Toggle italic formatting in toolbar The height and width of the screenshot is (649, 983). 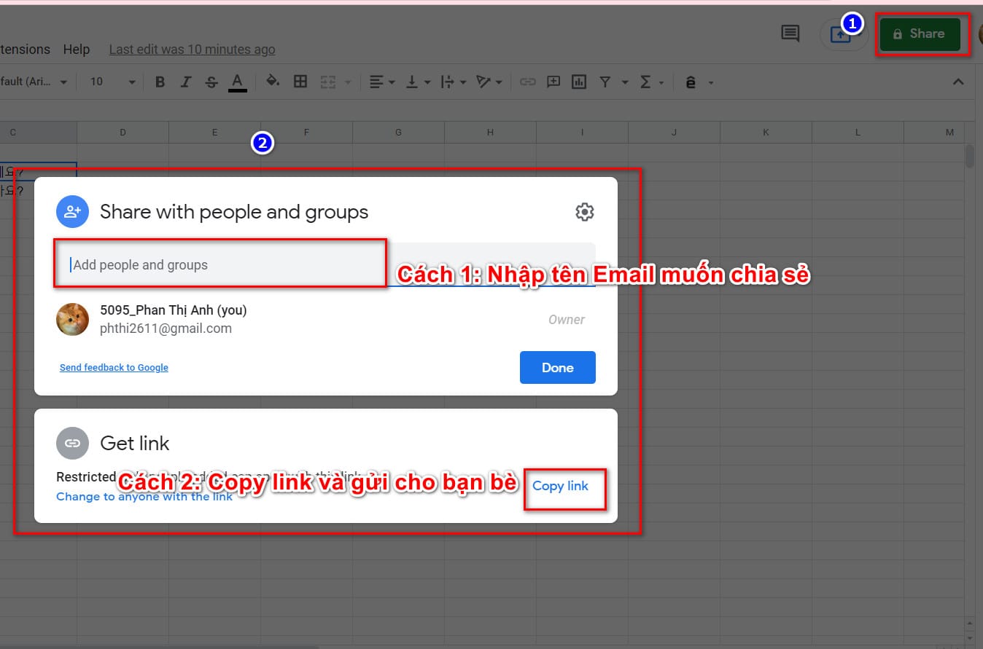click(186, 82)
